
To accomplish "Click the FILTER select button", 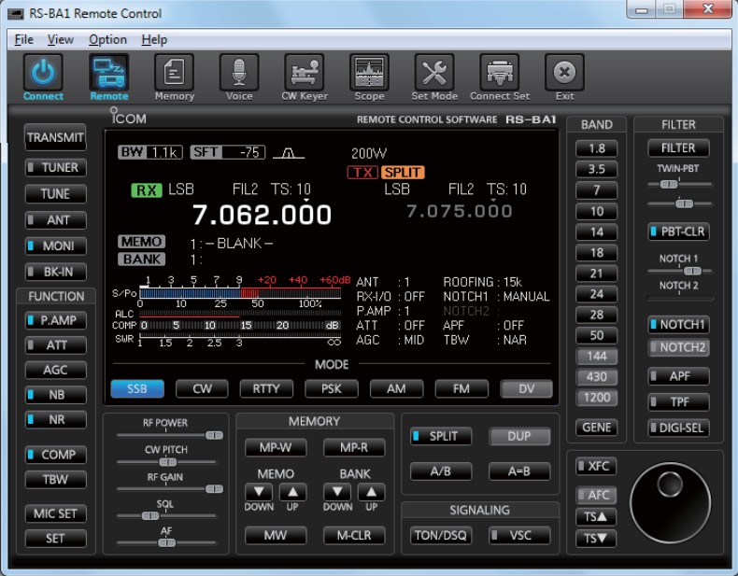I will pyautogui.click(x=678, y=148).
